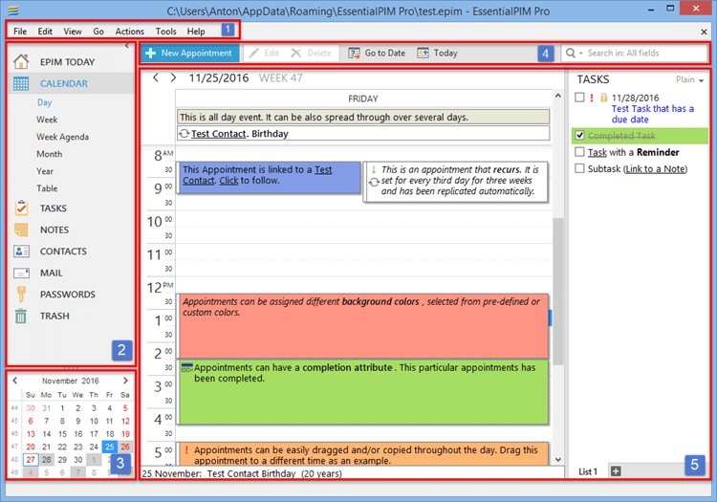Click the all day event banner

363,117
